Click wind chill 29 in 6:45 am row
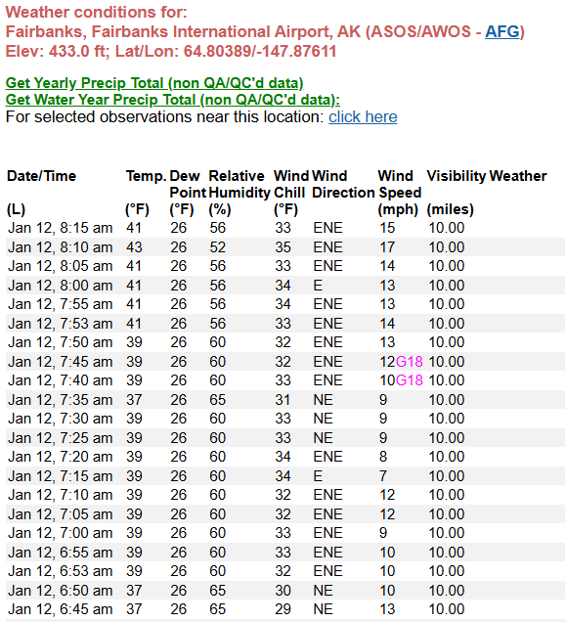This screenshot has width=565, height=622. [283, 609]
